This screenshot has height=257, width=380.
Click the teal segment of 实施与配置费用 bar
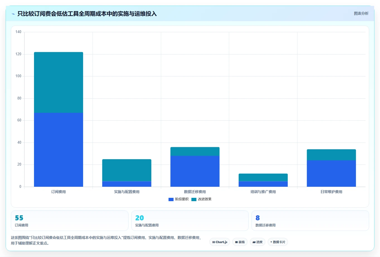[x=127, y=170]
